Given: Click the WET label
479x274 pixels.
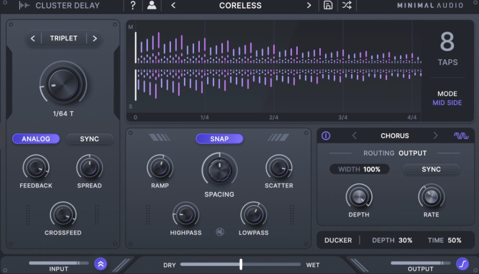Looking at the screenshot, I should click(x=313, y=265).
